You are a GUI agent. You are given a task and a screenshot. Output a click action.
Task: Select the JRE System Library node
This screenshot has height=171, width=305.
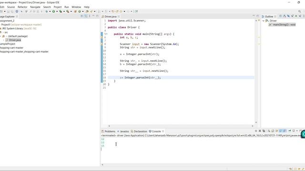(18, 28)
